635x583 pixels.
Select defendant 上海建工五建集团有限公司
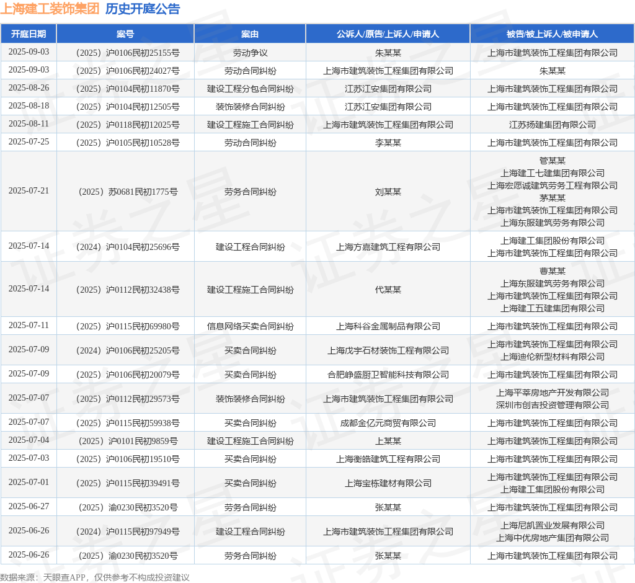point(553,308)
